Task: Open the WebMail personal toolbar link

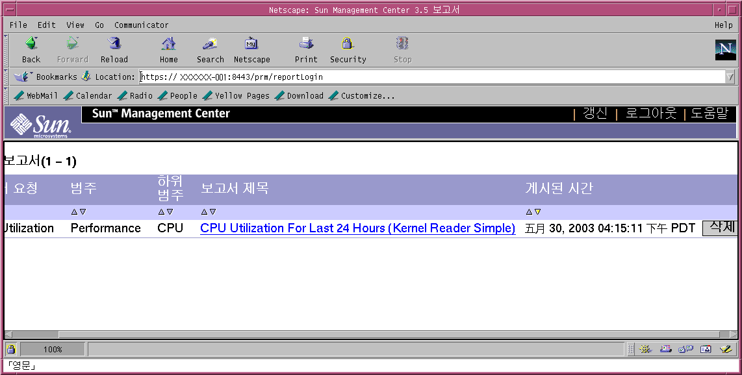Action: click(x=36, y=95)
